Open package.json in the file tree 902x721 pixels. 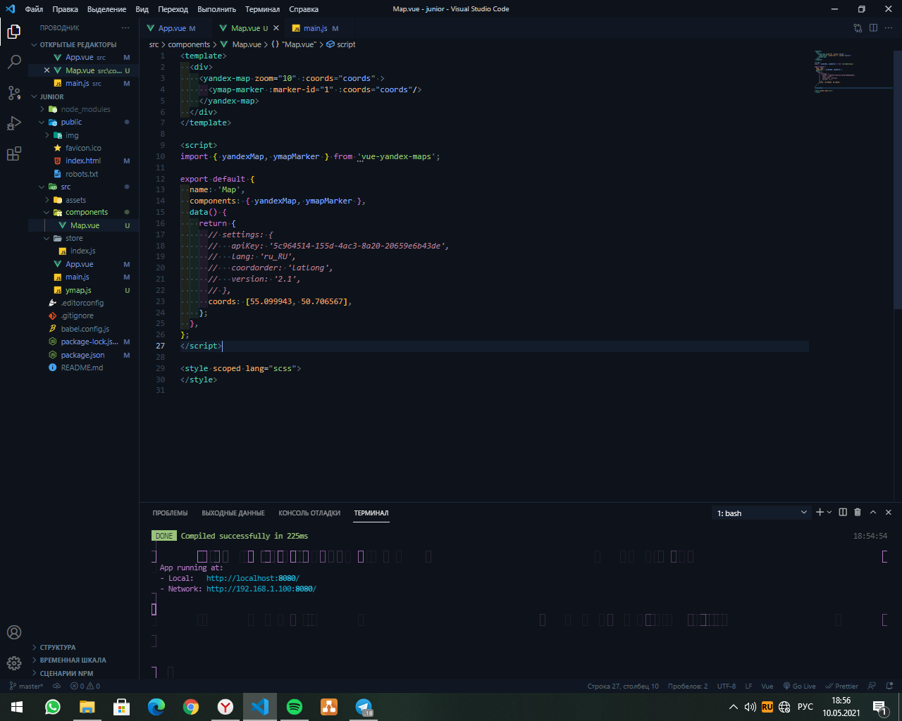click(83, 355)
